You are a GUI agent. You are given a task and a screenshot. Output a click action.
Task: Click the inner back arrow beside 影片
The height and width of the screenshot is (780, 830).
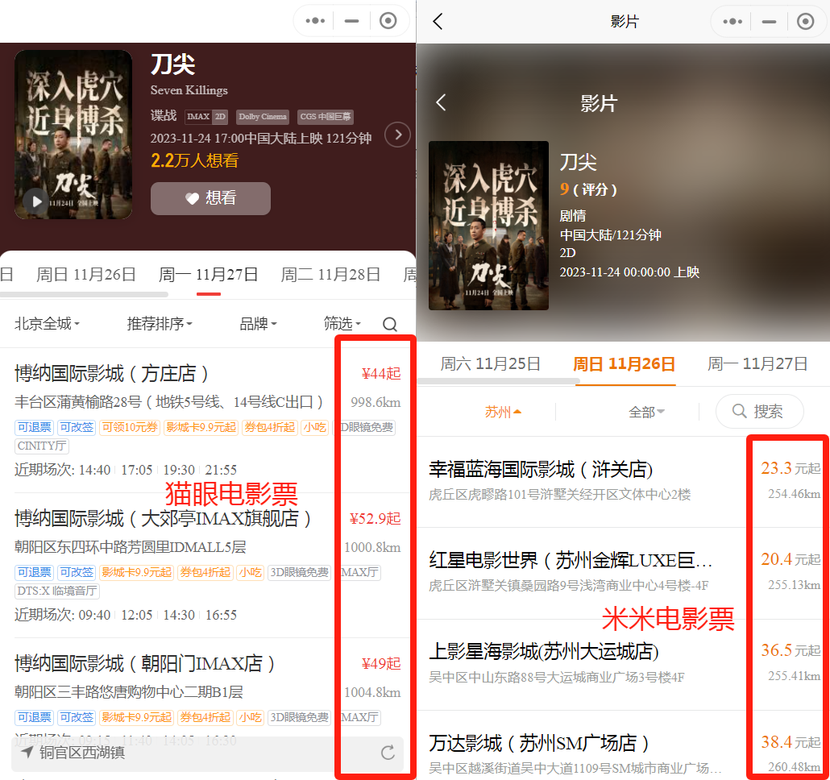coord(441,103)
